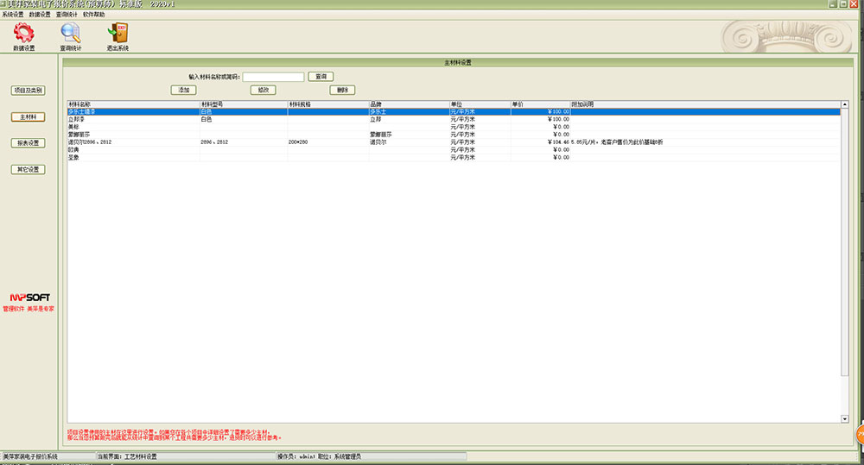Open 其它设置 from the sidebar
The image size is (864, 465).
(28, 169)
